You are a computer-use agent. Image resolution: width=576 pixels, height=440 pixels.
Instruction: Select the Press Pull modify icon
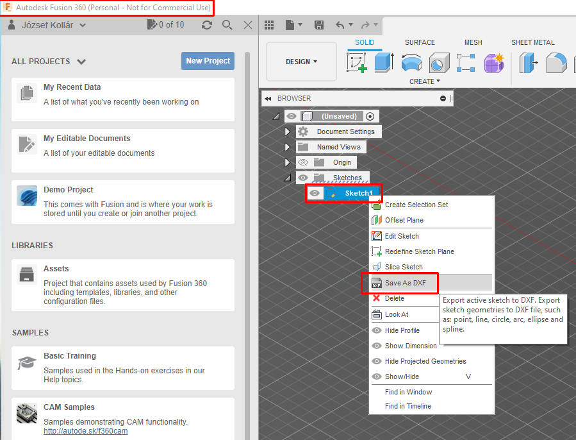pos(529,62)
